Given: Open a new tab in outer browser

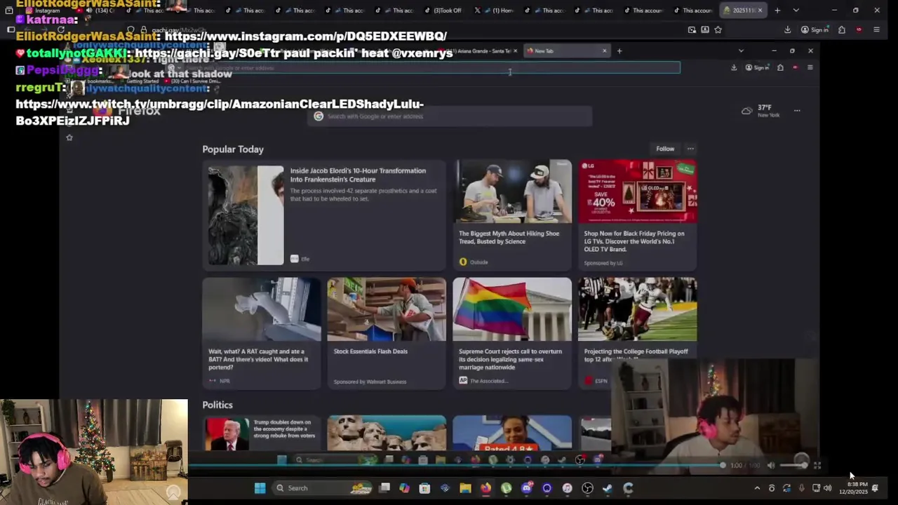Looking at the screenshot, I should click(x=777, y=11).
